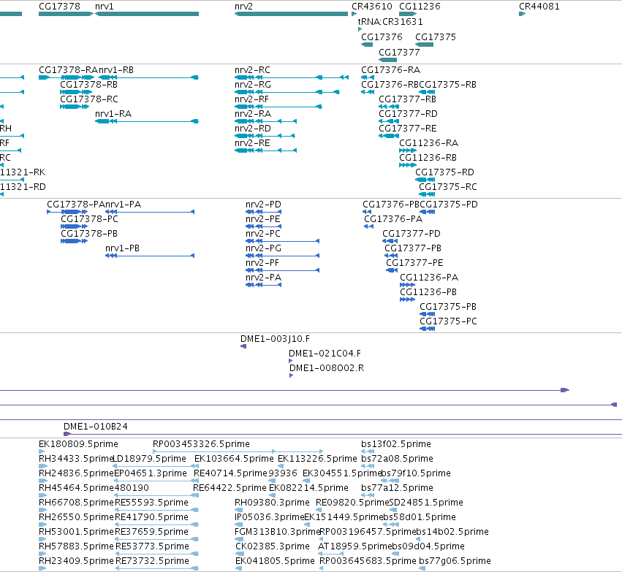The height and width of the screenshot is (572, 622).
Task: Select the nrv1-RB transcript label
Action: point(115,70)
